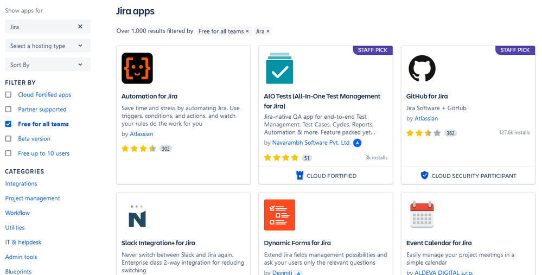Open the Sort By dropdown
The width and height of the screenshot is (542, 275).
48,65
